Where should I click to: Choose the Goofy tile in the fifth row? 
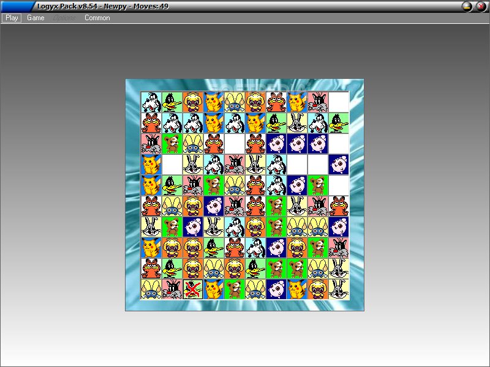click(x=276, y=185)
